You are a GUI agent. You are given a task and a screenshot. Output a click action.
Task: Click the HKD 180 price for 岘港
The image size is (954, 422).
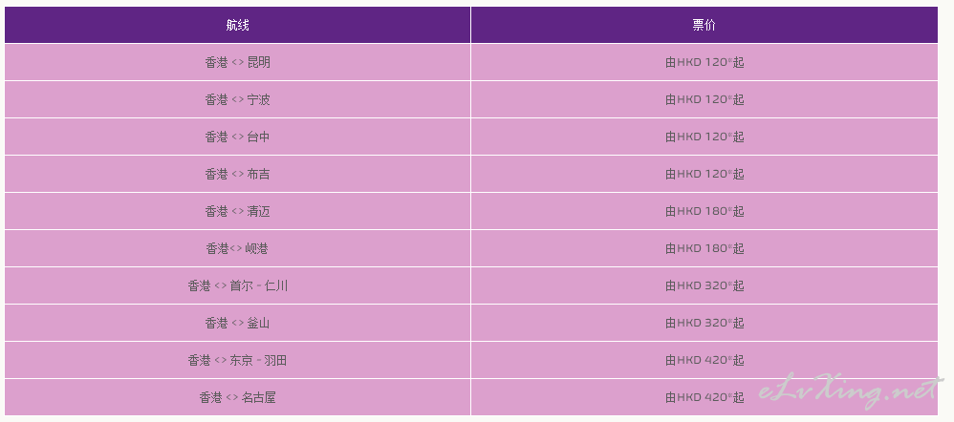pos(704,248)
